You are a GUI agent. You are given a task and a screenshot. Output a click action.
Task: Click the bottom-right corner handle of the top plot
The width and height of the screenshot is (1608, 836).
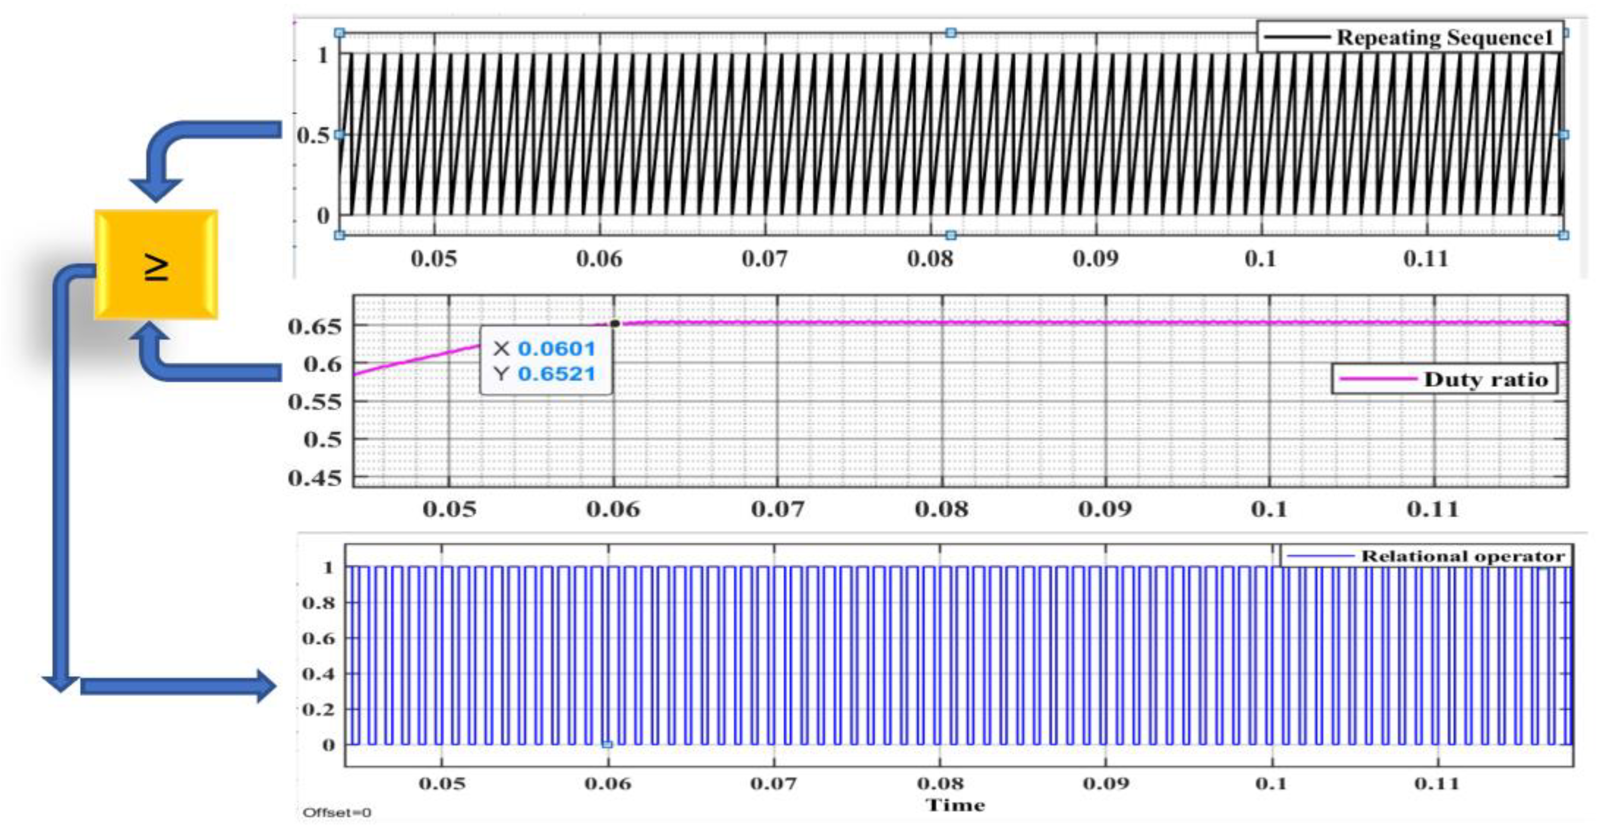click(1563, 235)
